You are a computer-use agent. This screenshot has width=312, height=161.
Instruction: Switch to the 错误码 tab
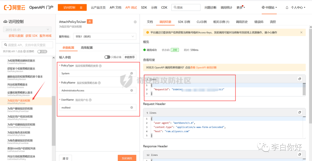coord(259,22)
